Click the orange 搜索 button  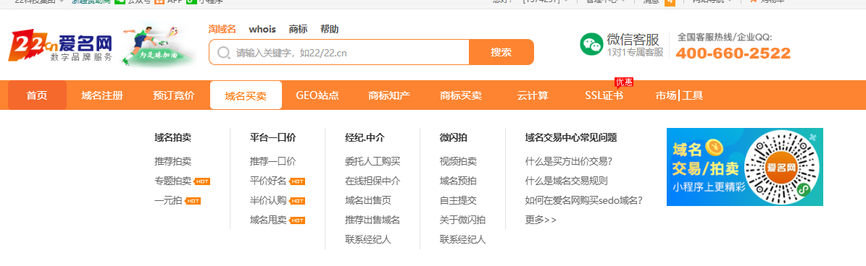click(x=501, y=52)
